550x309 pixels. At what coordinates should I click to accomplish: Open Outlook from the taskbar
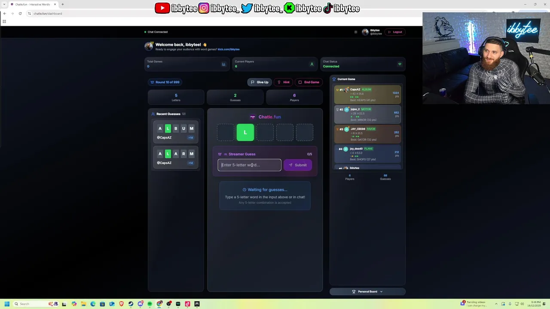click(112, 304)
